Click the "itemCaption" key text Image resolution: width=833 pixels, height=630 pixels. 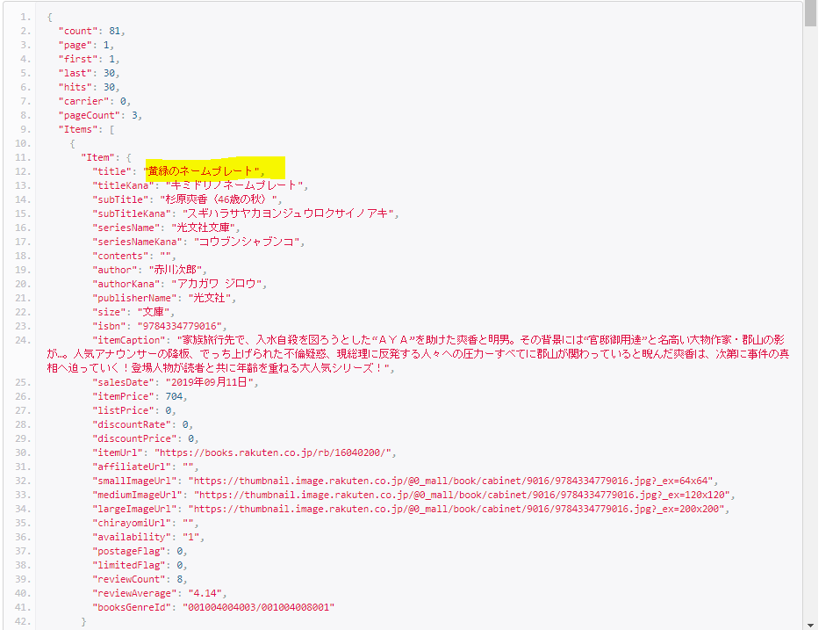pyautogui.click(x=128, y=340)
